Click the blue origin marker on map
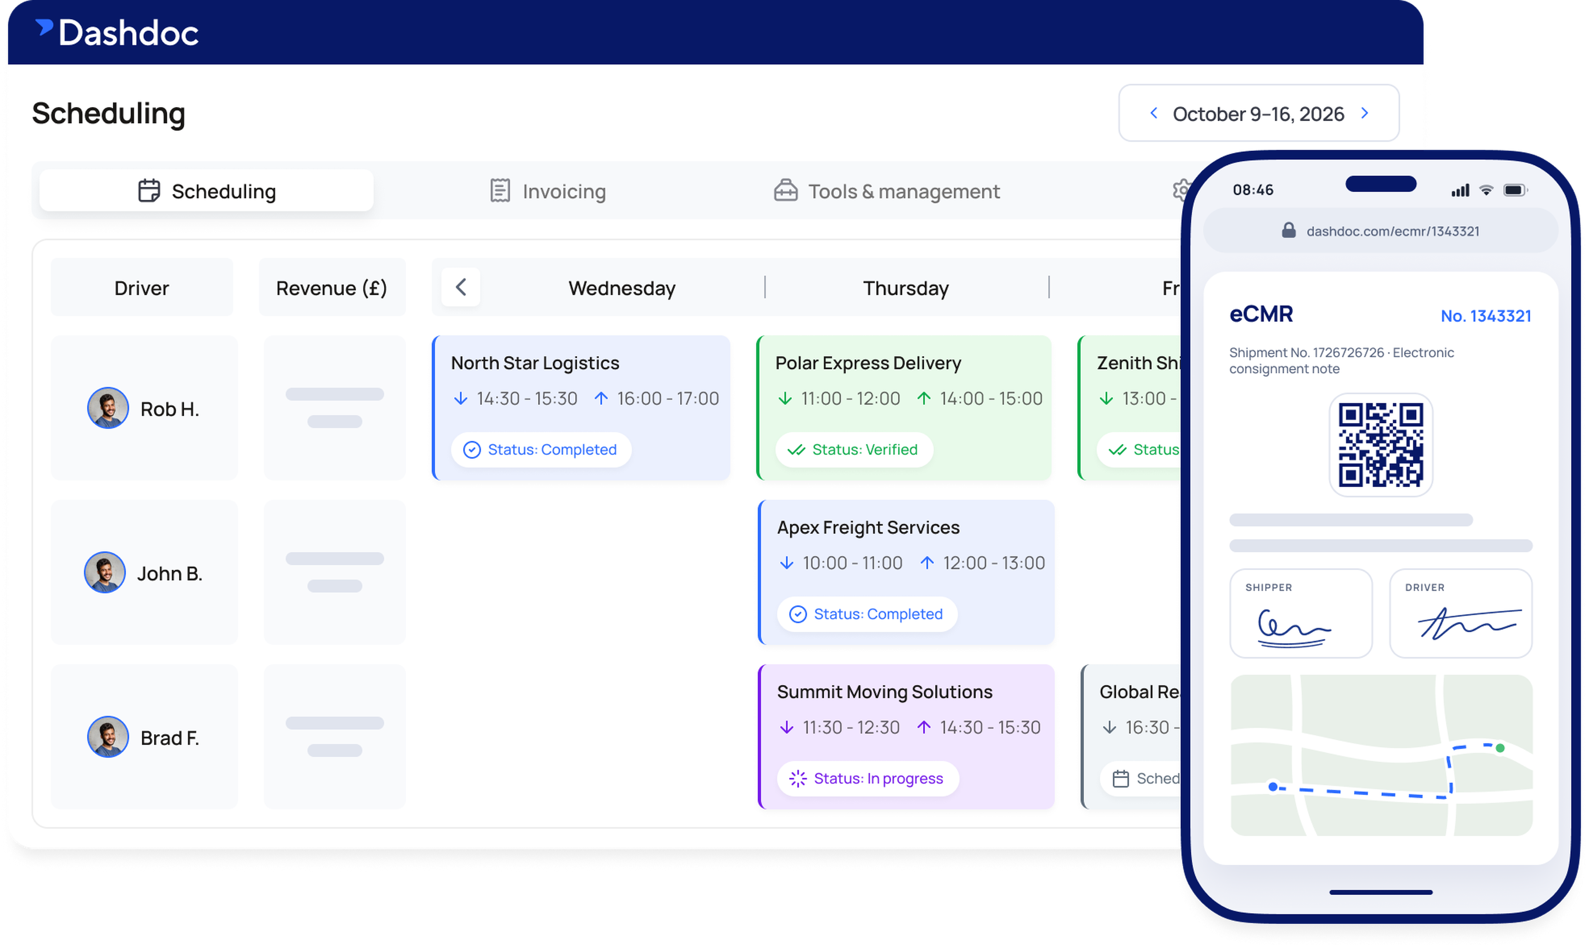This screenshot has height=948, width=1589. pos(1273,788)
